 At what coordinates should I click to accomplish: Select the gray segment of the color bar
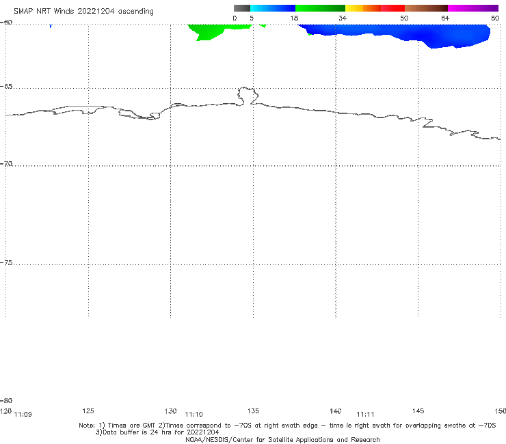(242, 8)
